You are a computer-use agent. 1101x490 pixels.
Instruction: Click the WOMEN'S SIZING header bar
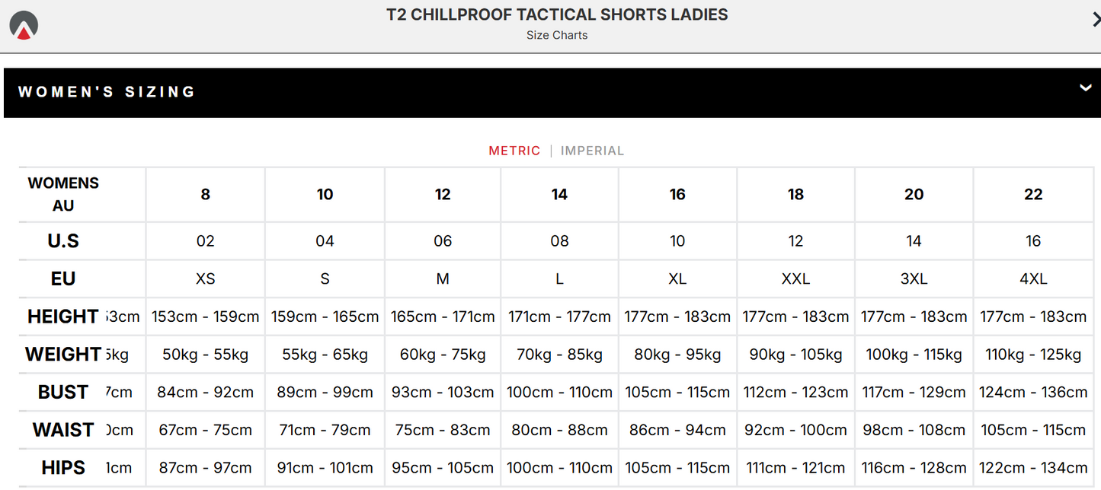[x=107, y=91]
